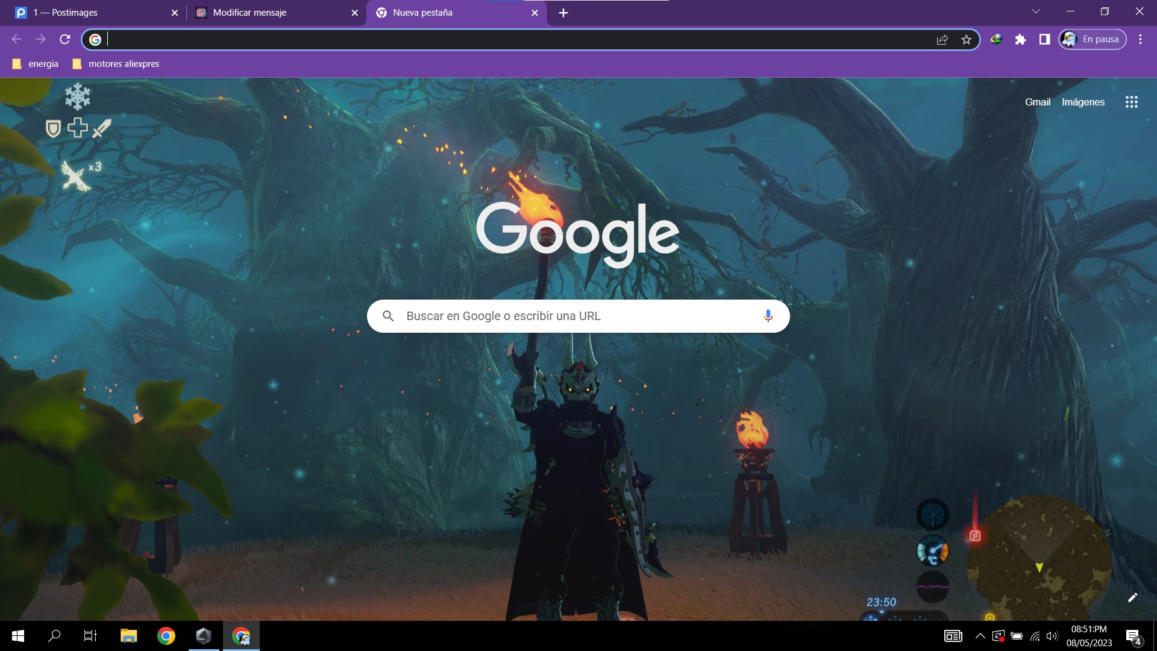Click the customize Chrome pencil icon
The image size is (1157, 651).
1132,597
